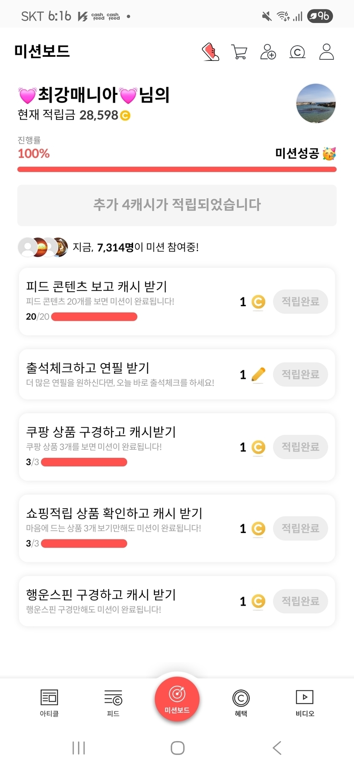Tap 적립완료 button for 행운스핀 mission

point(300,601)
